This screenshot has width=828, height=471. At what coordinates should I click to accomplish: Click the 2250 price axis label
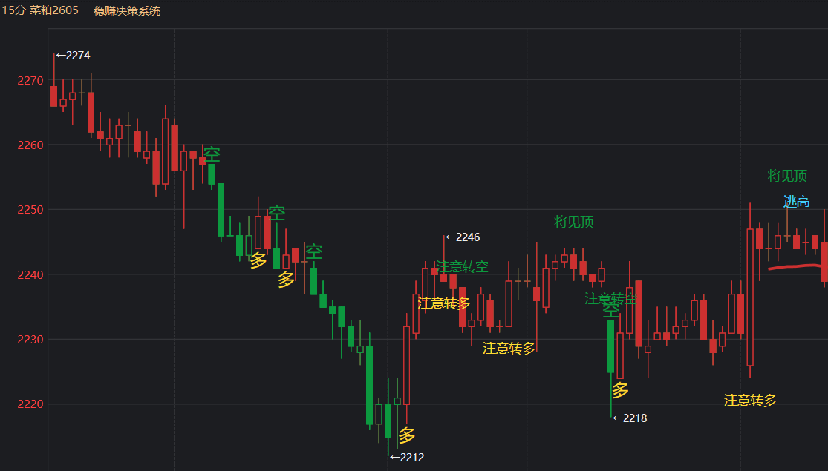pyautogui.click(x=30, y=210)
